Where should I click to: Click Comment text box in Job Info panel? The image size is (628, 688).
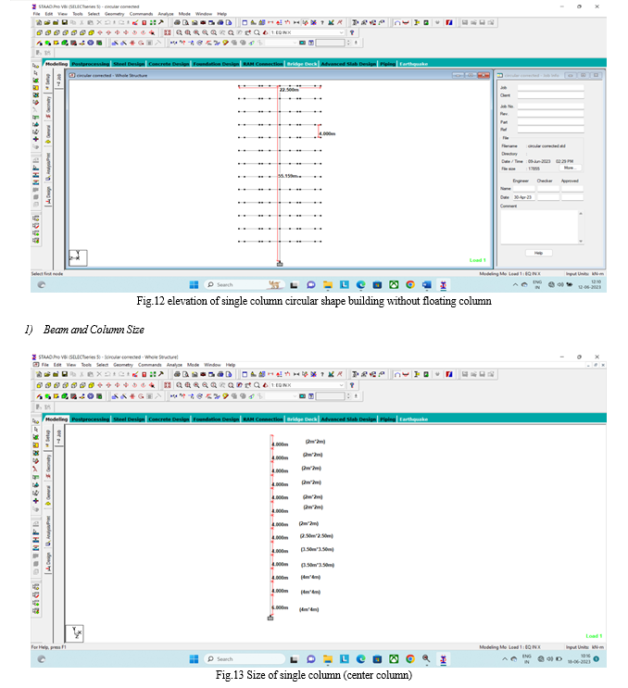pyautogui.click(x=539, y=227)
